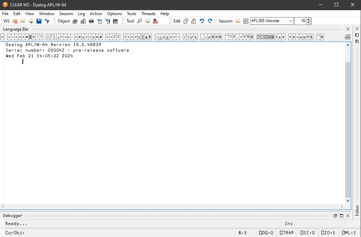Insert the ⍴ glyph from the Language Bar

210,37
